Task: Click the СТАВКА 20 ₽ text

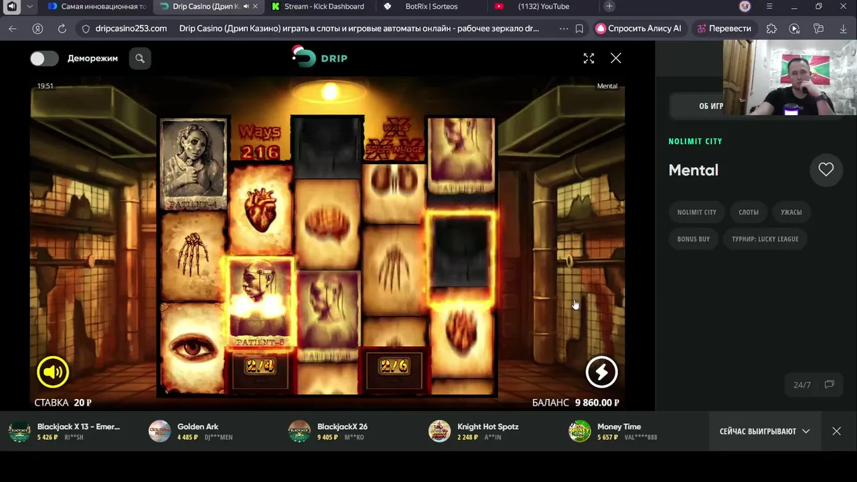Action: pos(63,402)
